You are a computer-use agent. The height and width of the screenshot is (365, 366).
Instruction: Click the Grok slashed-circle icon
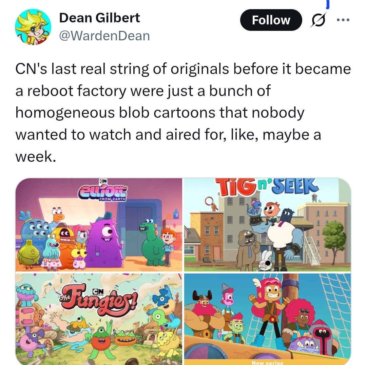(x=318, y=20)
